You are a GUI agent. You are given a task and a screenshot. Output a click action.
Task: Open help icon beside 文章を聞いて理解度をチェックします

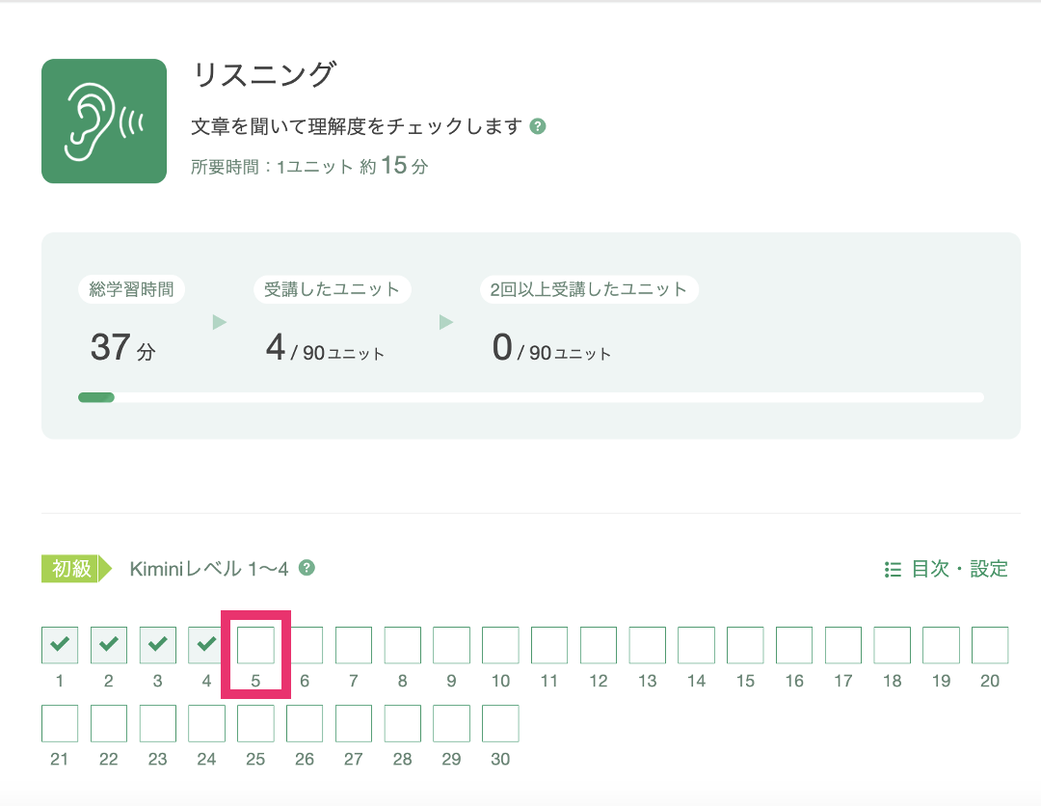pyautogui.click(x=538, y=126)
